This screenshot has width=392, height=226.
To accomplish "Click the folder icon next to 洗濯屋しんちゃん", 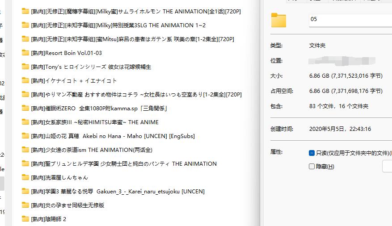I will click(25, 177).
